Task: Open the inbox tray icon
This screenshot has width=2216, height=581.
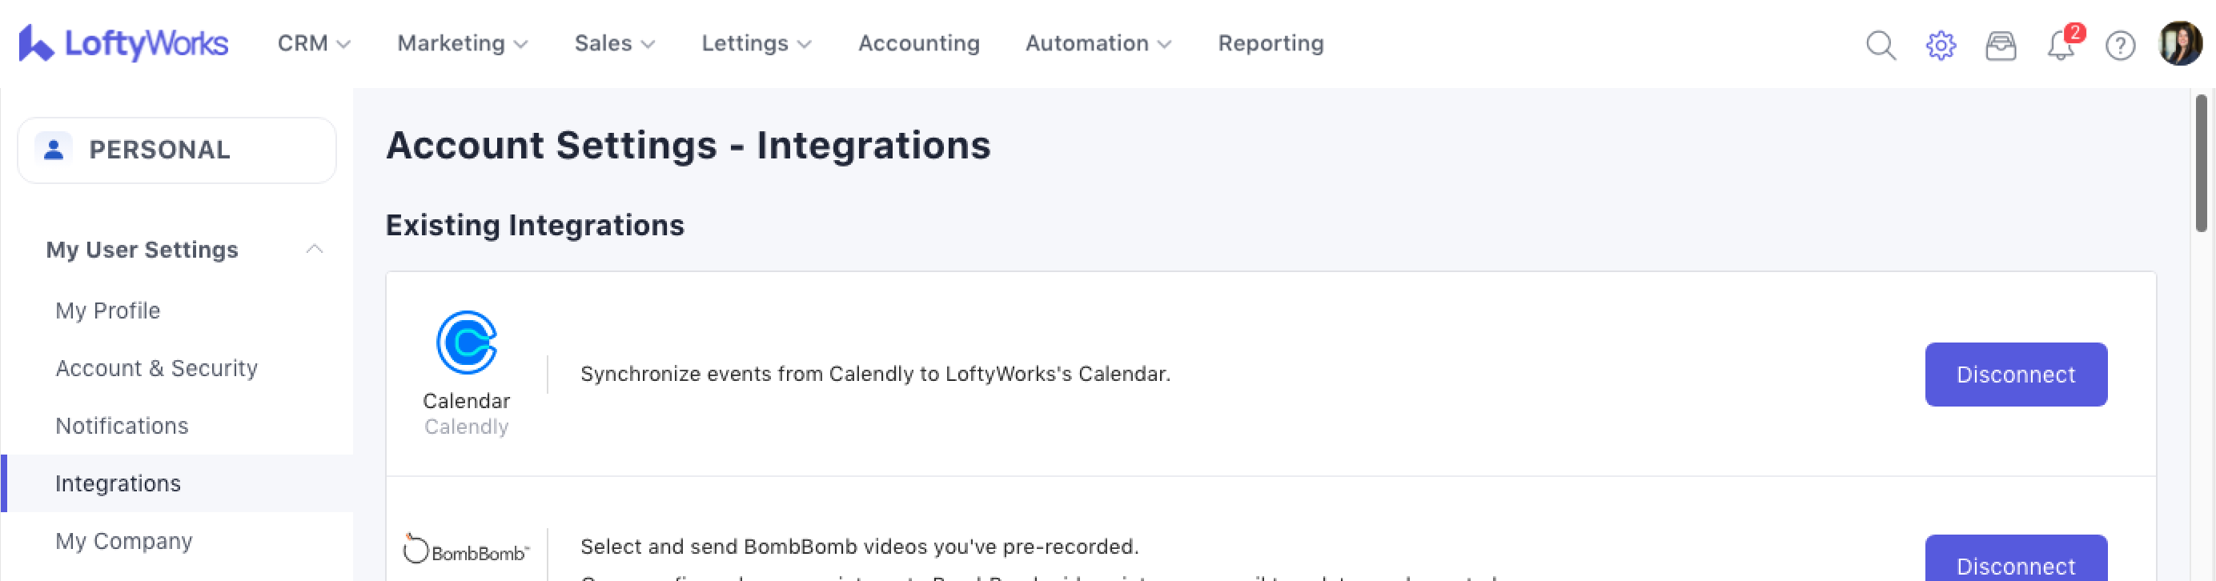Action: coord(2000,45)
